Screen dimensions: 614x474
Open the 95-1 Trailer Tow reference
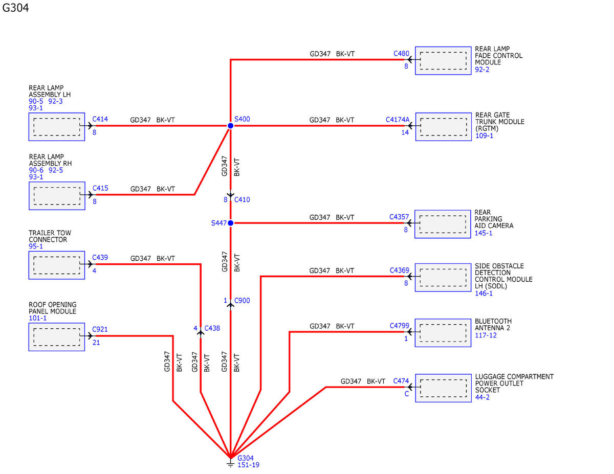pyautogui.click(x=36, y=246)
